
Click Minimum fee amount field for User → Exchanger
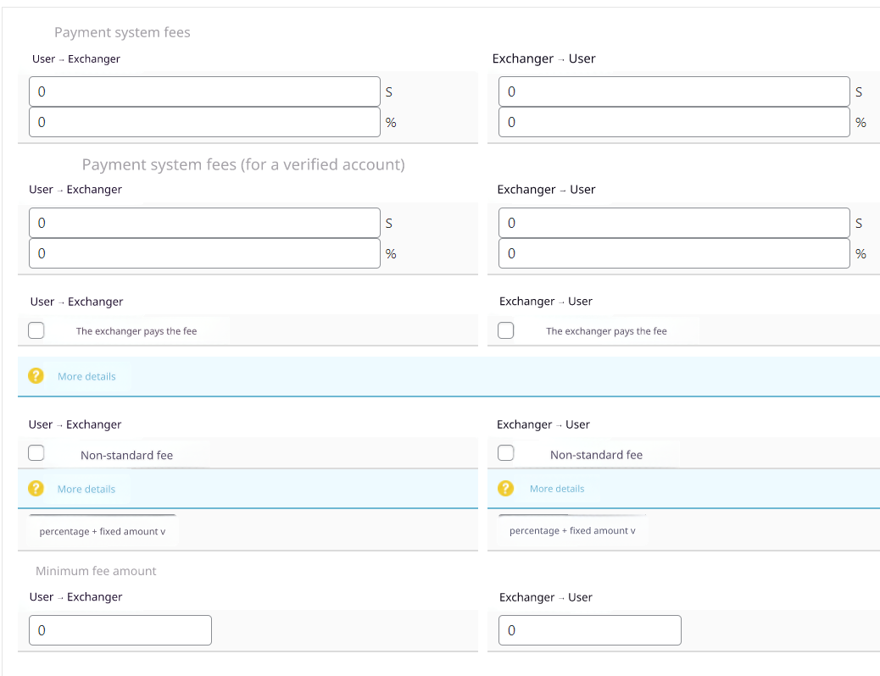[x=120, y=630]
